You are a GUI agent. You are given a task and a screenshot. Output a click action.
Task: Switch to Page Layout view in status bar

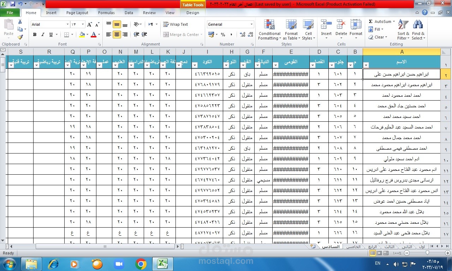[379, 253]
